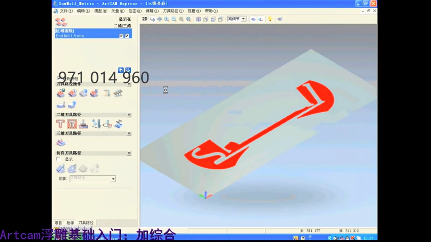Select the Pan view tool
This screenshot has height=242, width=431.
click(x=160, y=19)
